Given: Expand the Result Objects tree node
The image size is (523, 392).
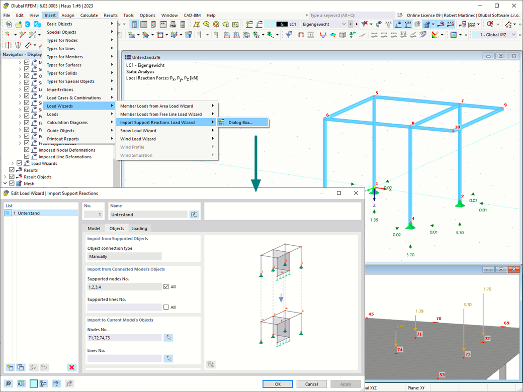Looking at the screenshot, I should [x=6, y=177].
